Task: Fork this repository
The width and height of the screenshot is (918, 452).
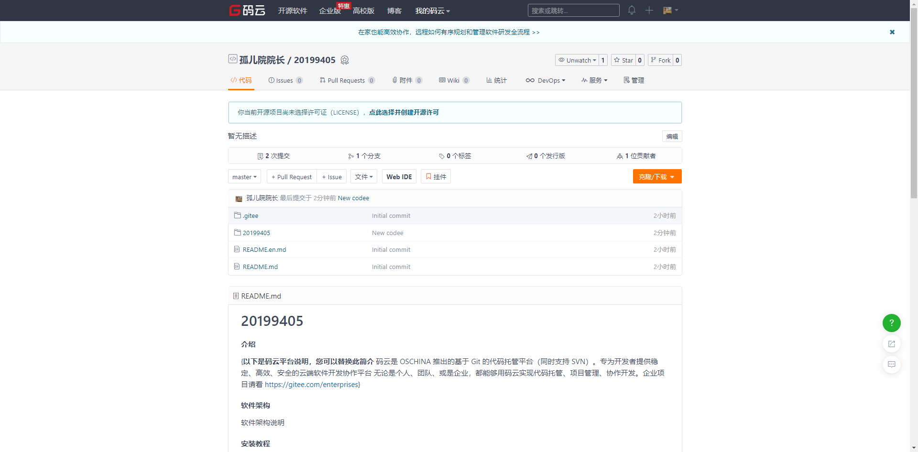Action: click(661, 60)
